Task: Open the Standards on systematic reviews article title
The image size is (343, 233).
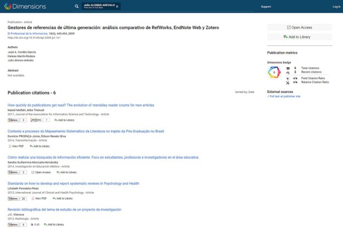Action: click(73, 184)
